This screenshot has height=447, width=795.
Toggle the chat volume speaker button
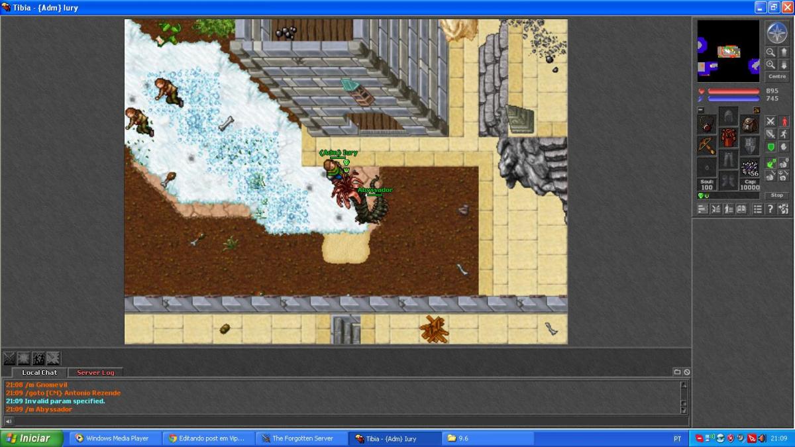point(9,421)
